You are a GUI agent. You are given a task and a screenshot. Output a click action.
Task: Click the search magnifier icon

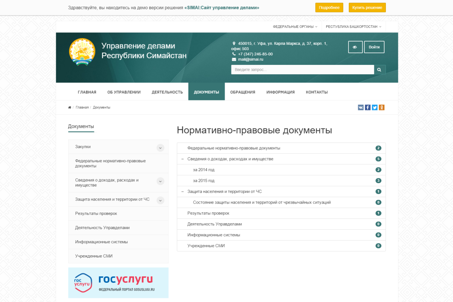pyautogui.click(x=379, y=69)
